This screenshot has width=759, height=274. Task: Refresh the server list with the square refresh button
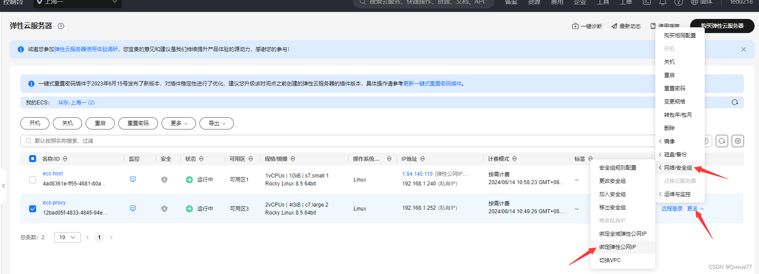pos(722,141)
